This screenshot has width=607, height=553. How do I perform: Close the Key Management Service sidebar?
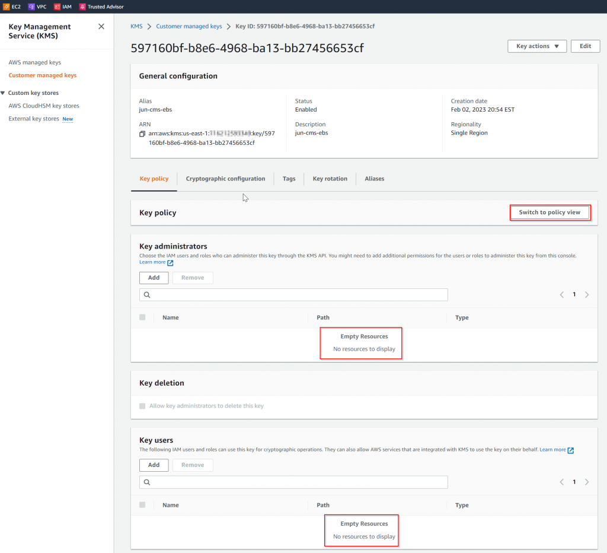[101, 26]
